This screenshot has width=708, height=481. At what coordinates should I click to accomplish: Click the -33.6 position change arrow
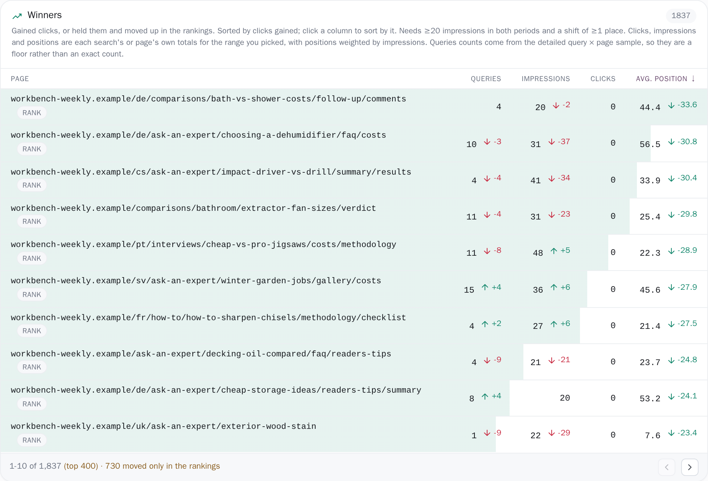coord(671,105)
